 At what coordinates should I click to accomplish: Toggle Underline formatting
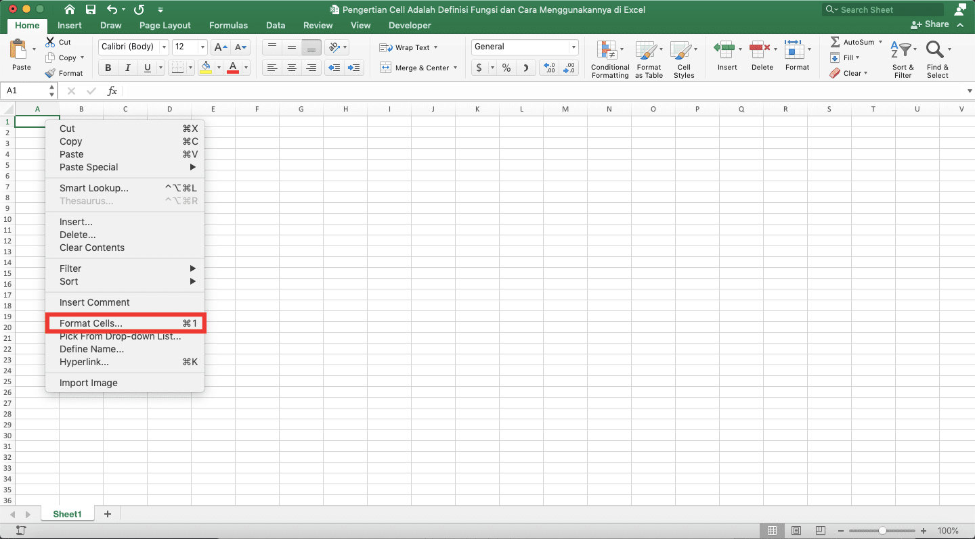[x=147, y=68]
